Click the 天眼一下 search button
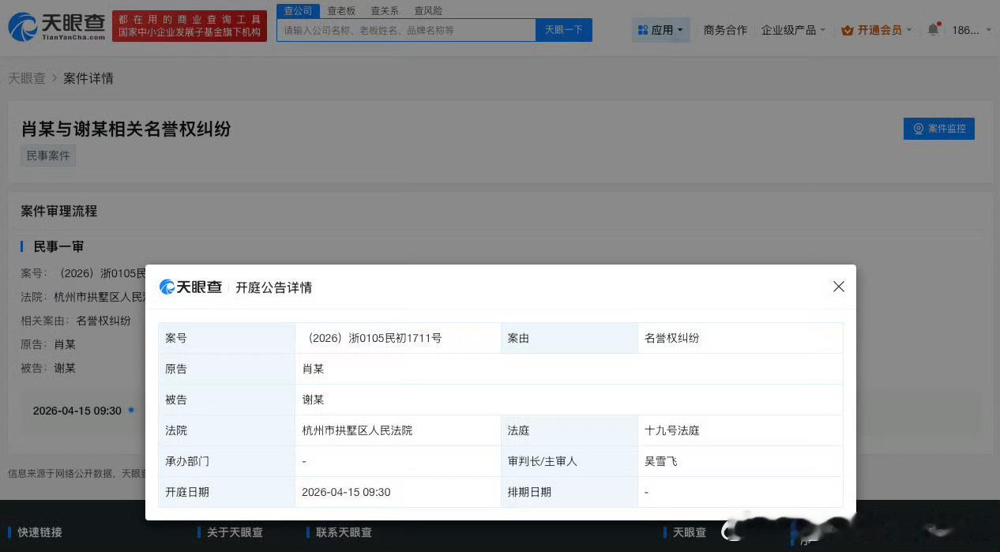Viewport: 1000px width, 552px height. (x=563, y=29)
